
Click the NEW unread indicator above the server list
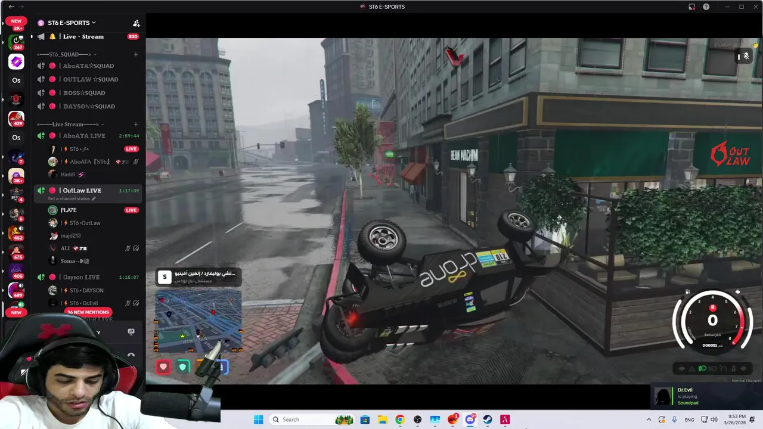click(16, 21)
